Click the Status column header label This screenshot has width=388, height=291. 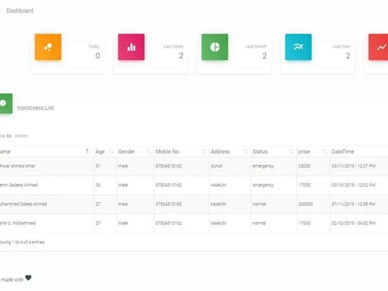[x=260, y=151]
